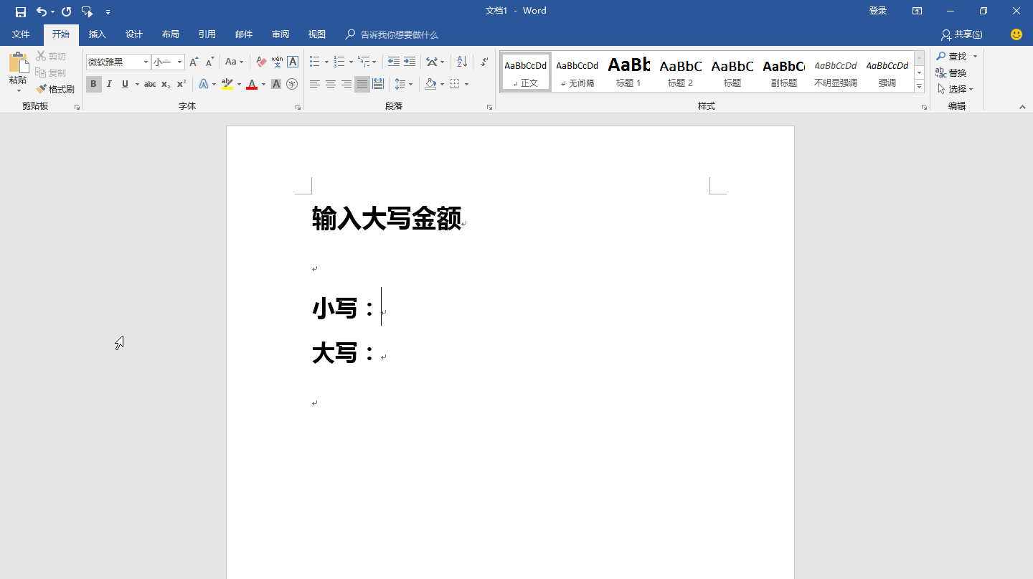This screenshot has height=579, width=1033.
Task: Click the sort (A-Z) icon
Action: [x=462, y=62]
